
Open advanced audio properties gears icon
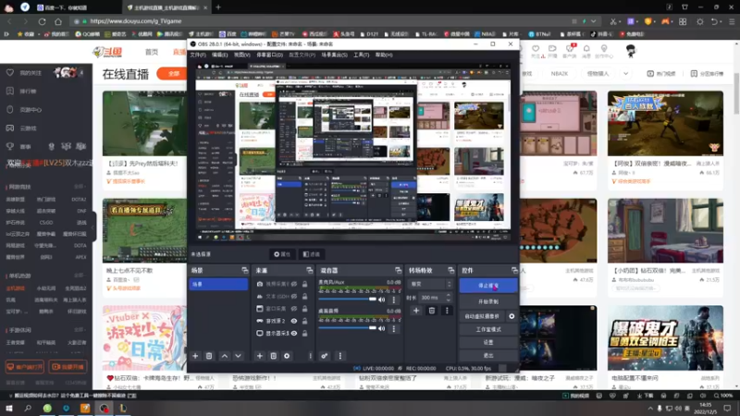(x=325, y=356)
